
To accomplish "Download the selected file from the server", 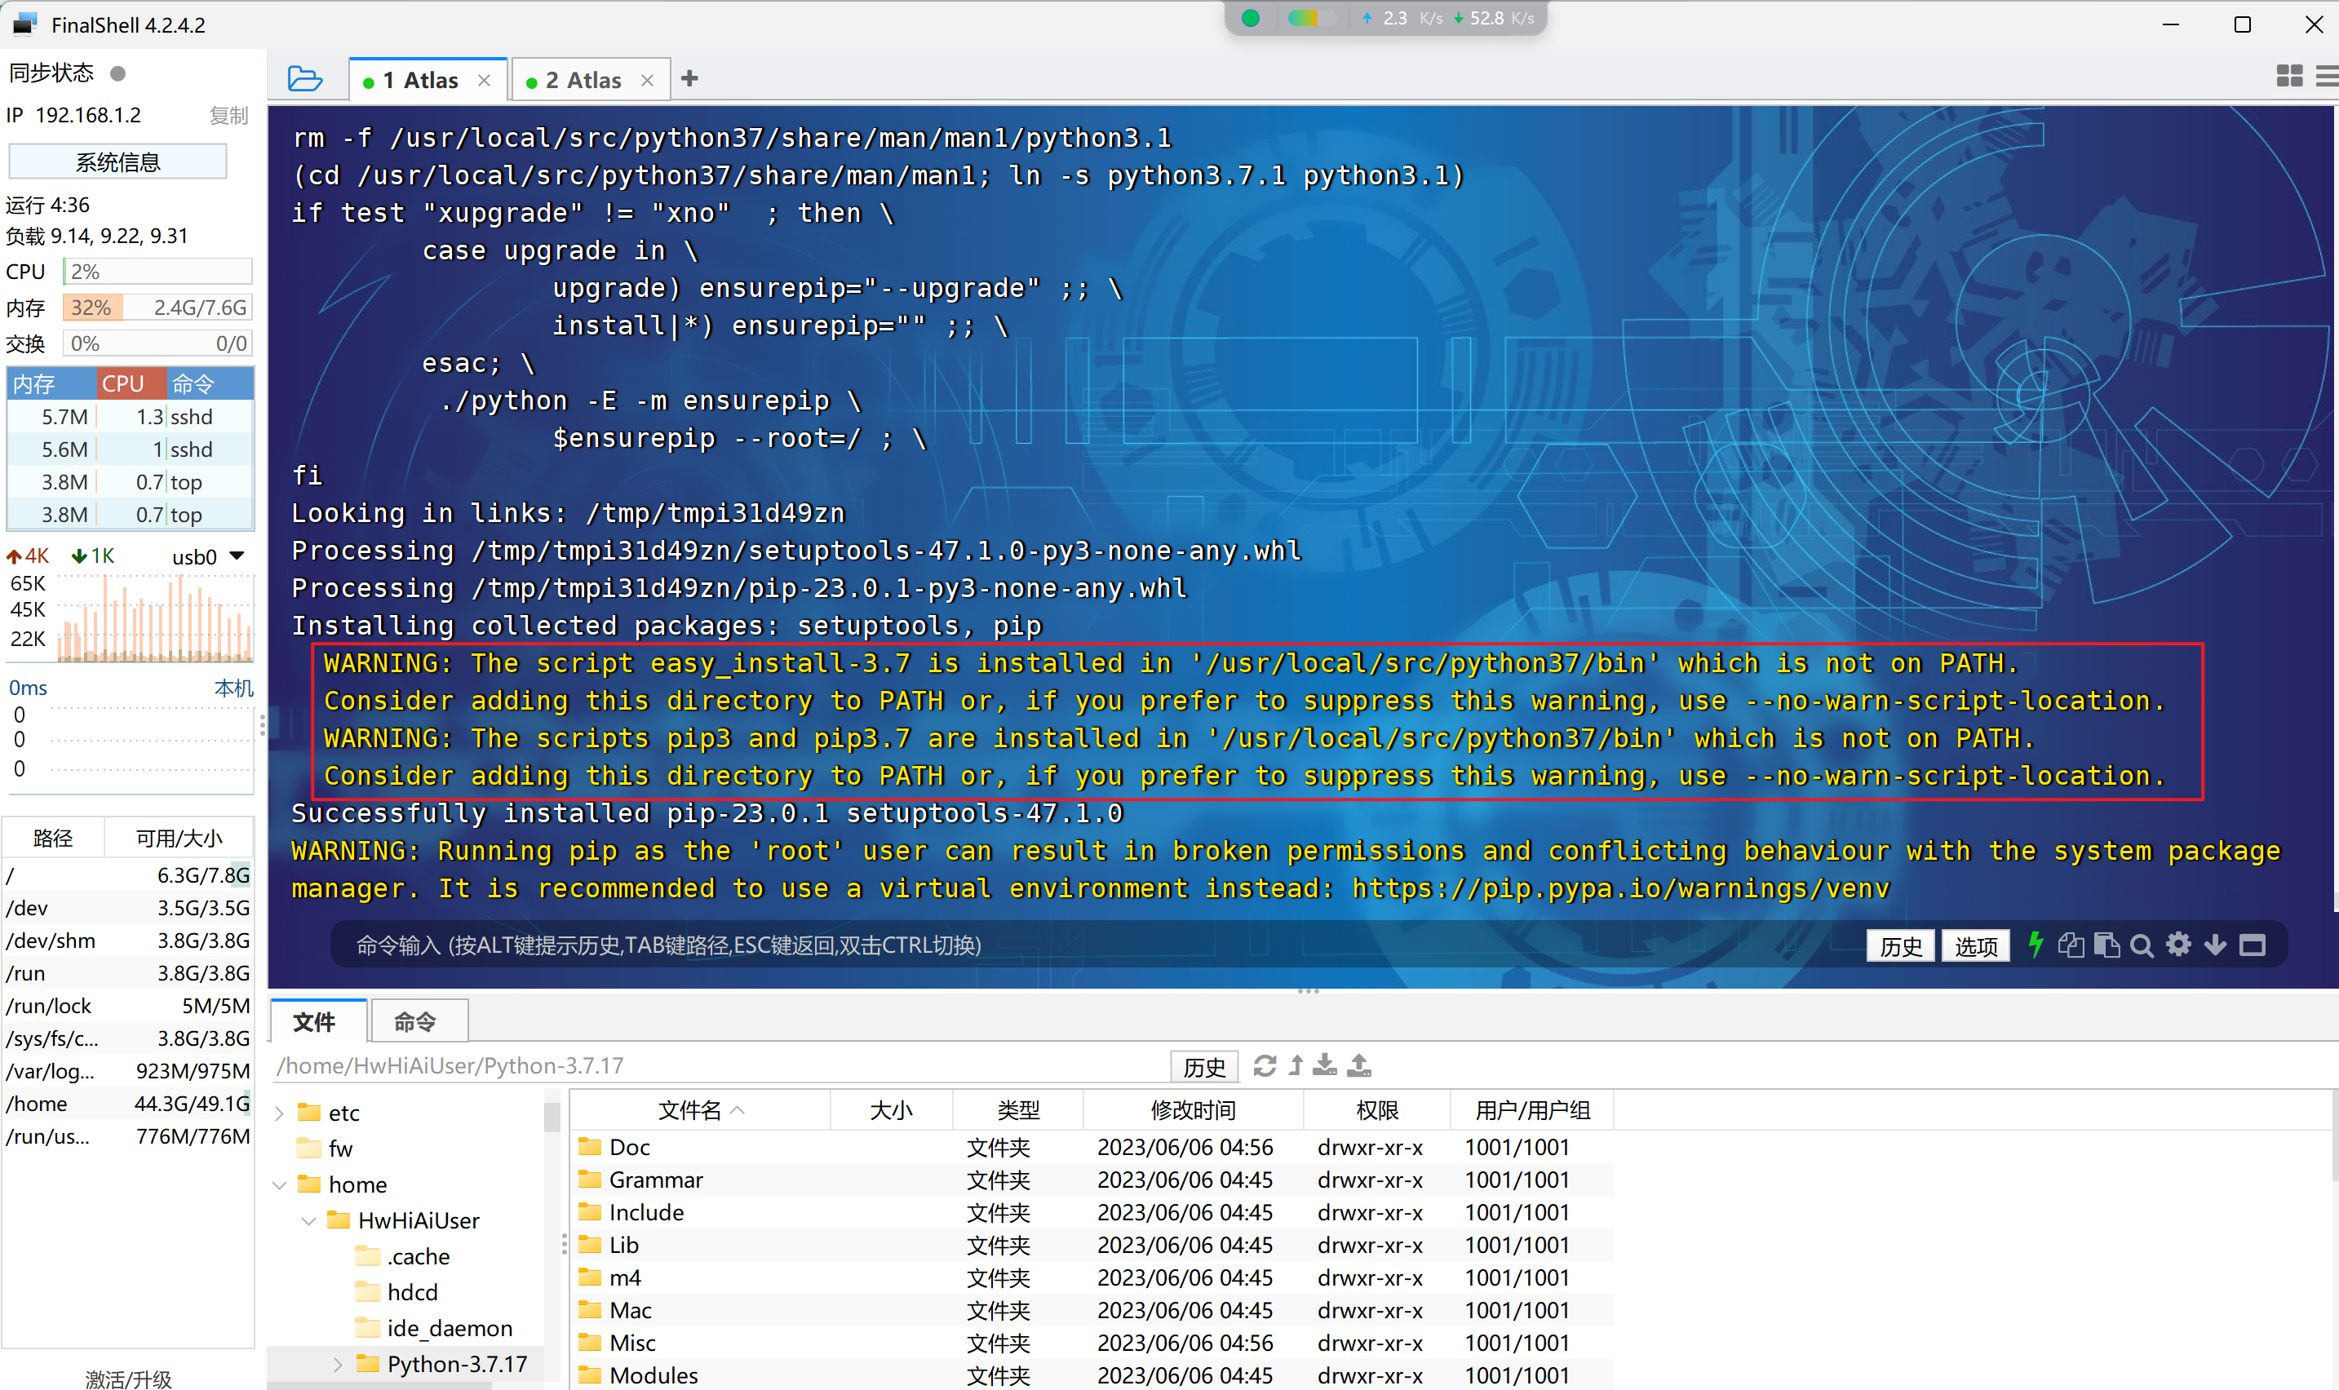I will pos(1325,1066).
